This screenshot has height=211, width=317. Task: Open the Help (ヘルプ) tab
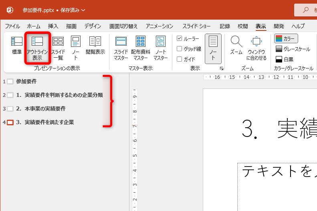click(x=298, y=26)
